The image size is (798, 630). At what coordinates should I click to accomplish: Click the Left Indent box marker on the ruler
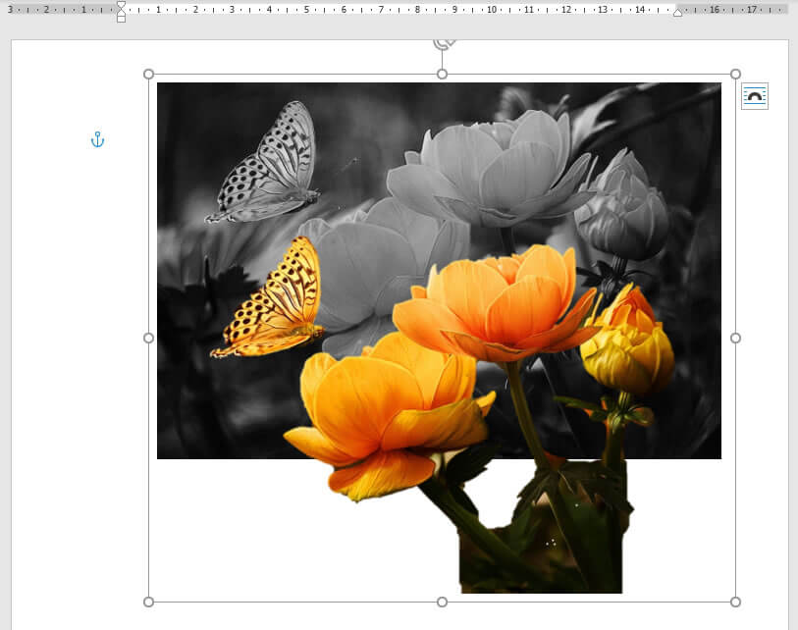pyautogui.click(x=121, y=19)
